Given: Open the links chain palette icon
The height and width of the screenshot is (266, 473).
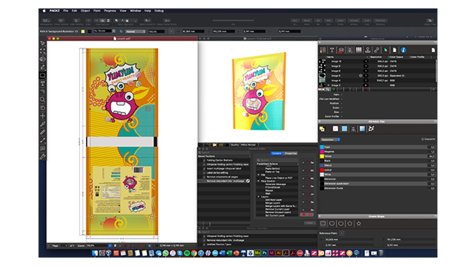Looking at the screenshot, I should click(x=377, y=50).
